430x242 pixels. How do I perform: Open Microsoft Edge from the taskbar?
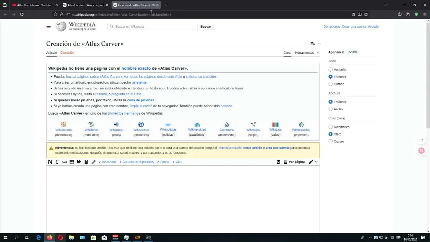[39, 238]
